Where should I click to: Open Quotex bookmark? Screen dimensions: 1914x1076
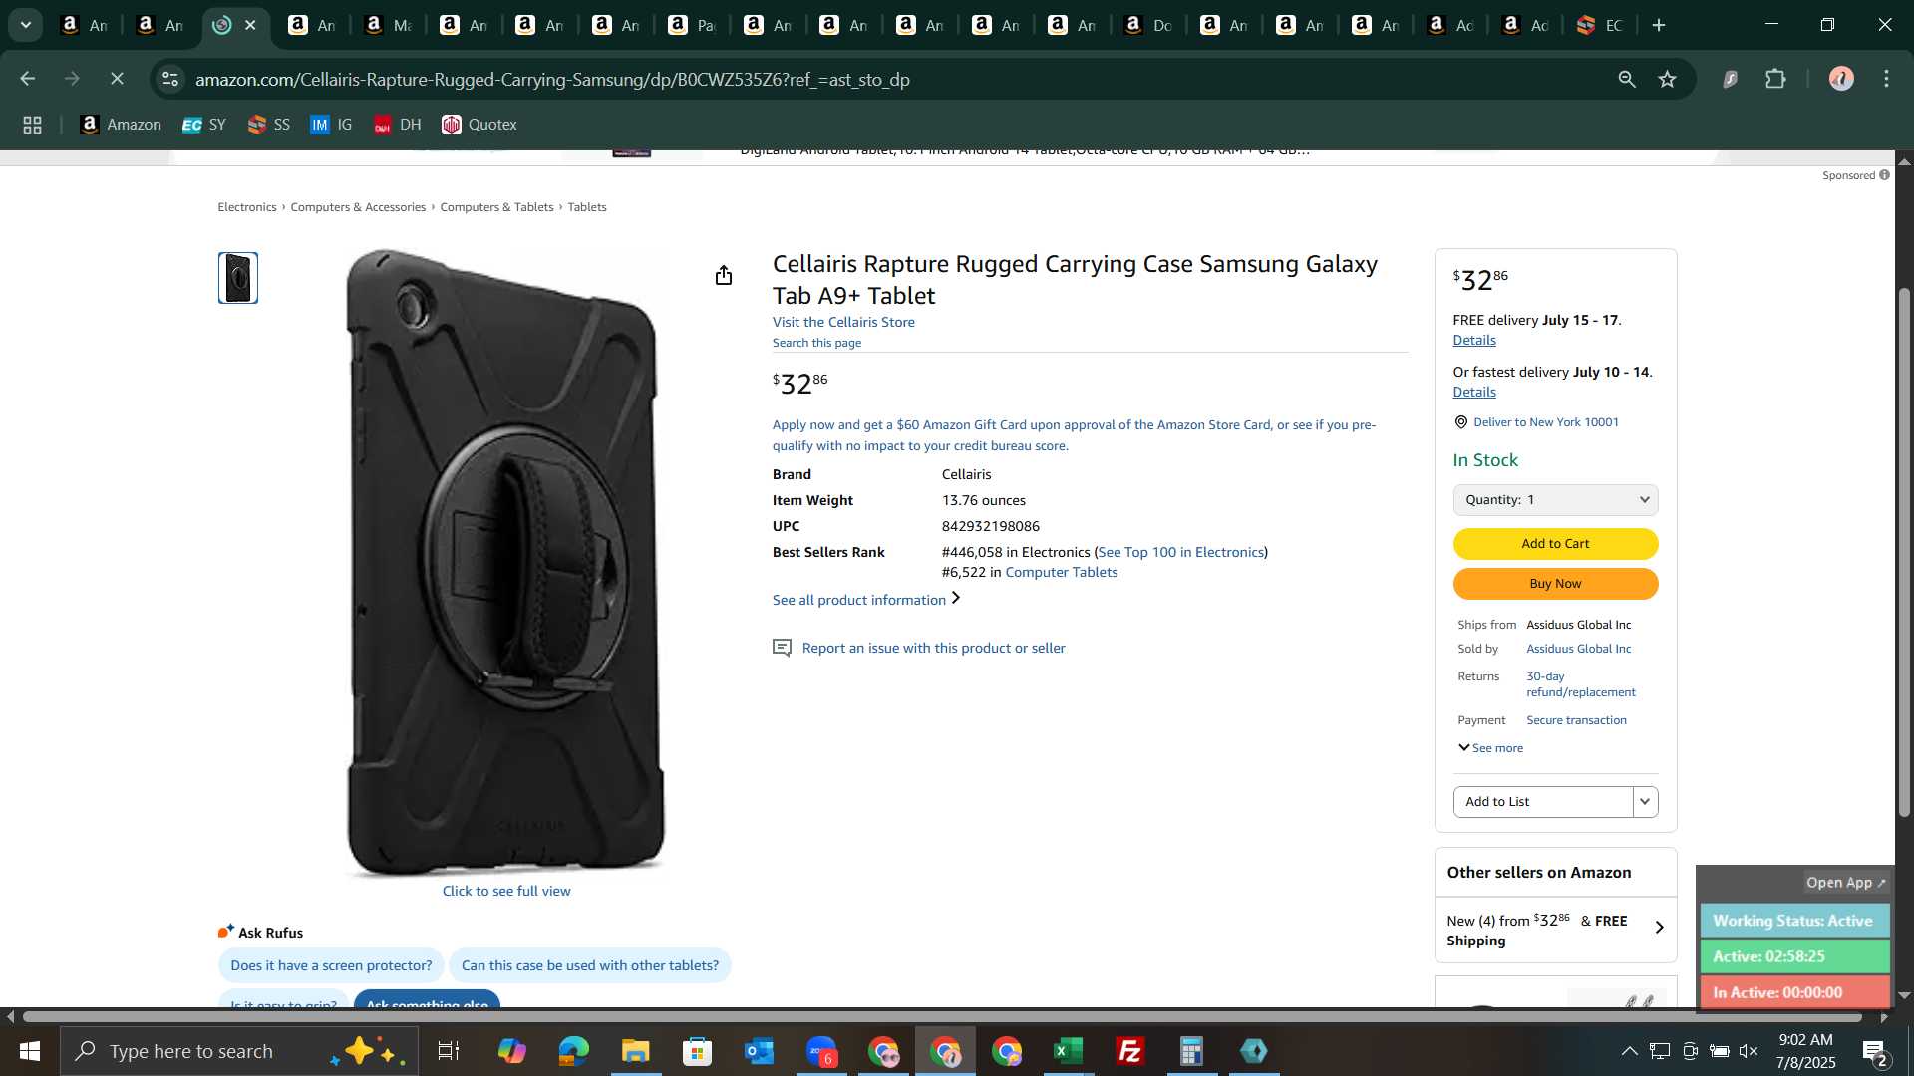pos(479,125)
